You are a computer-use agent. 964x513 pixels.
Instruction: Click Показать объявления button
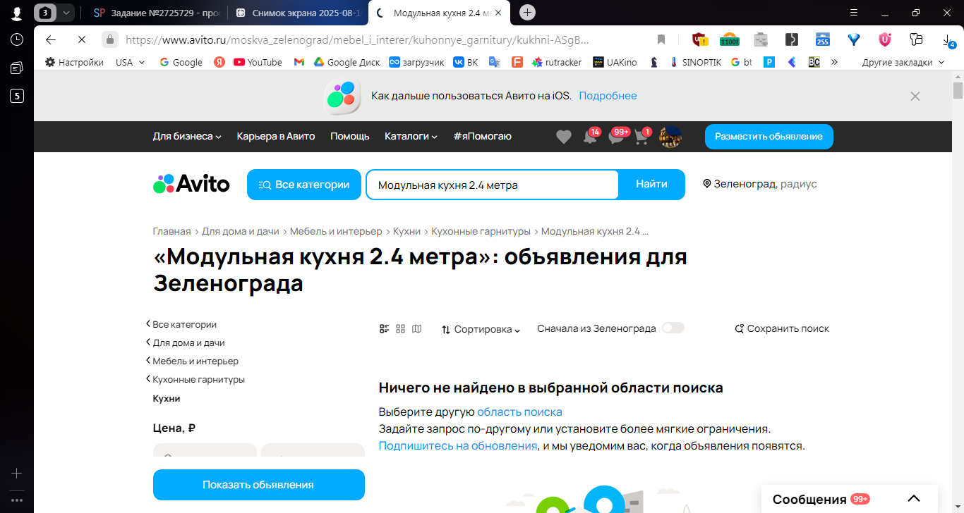[x=258, y=485]
